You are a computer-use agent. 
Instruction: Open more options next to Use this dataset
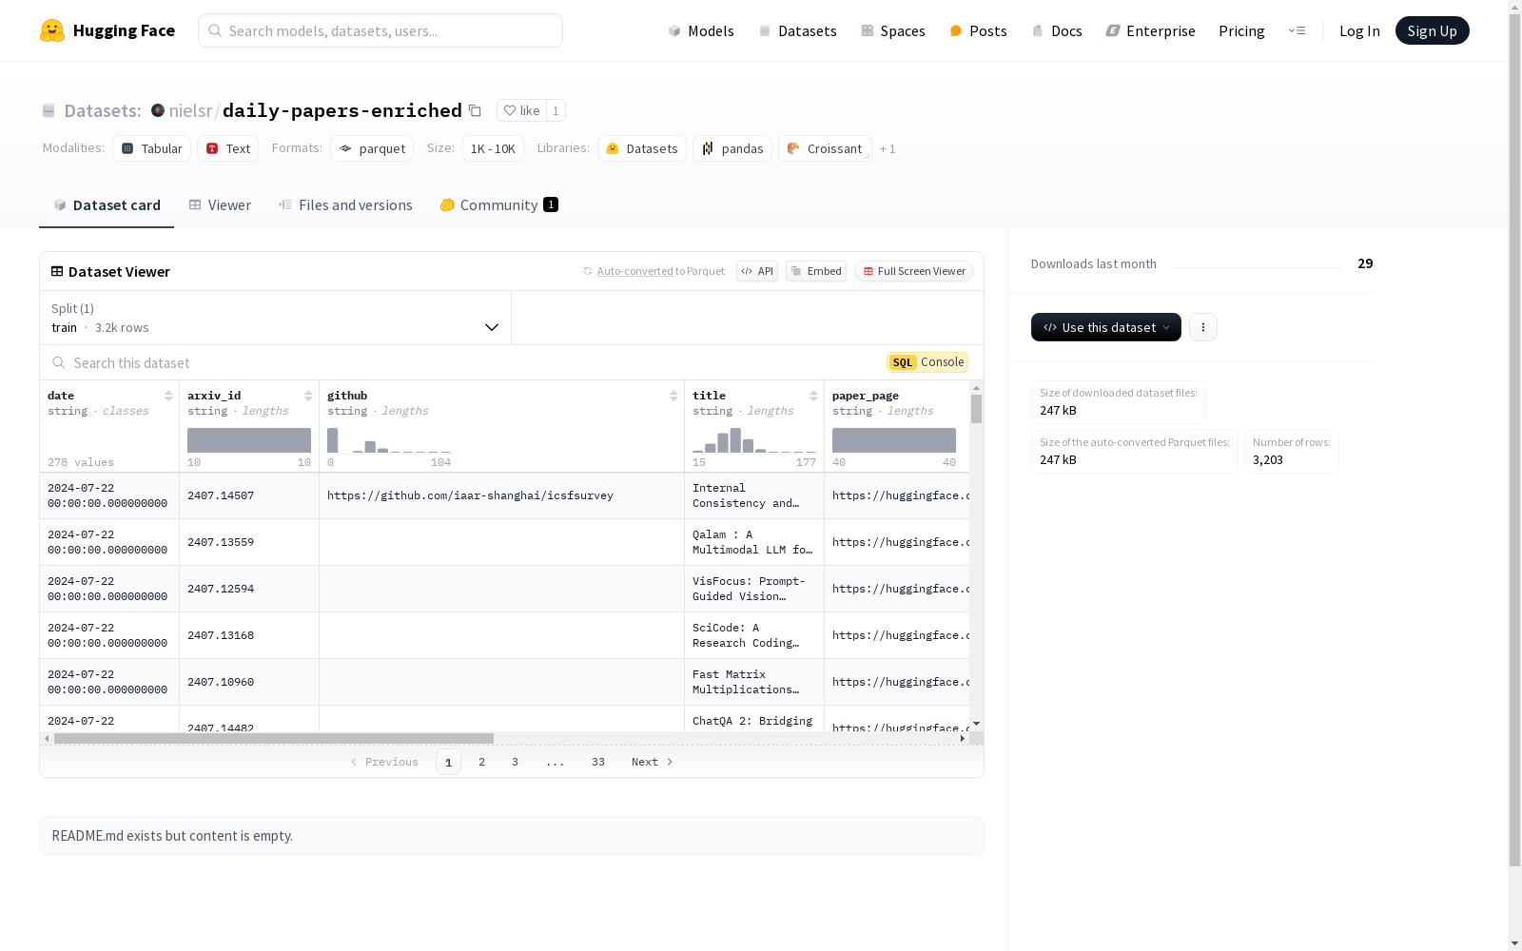coord(1203,327)
